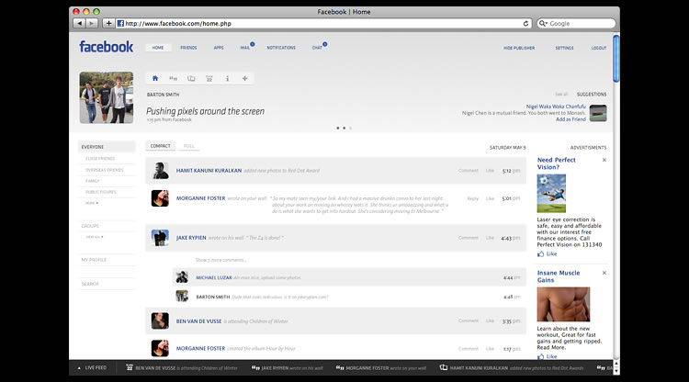The height and width of the screenshot is (382, 689).
Task: Expand Show 7 more comments
Action: [x=221, y=260]
